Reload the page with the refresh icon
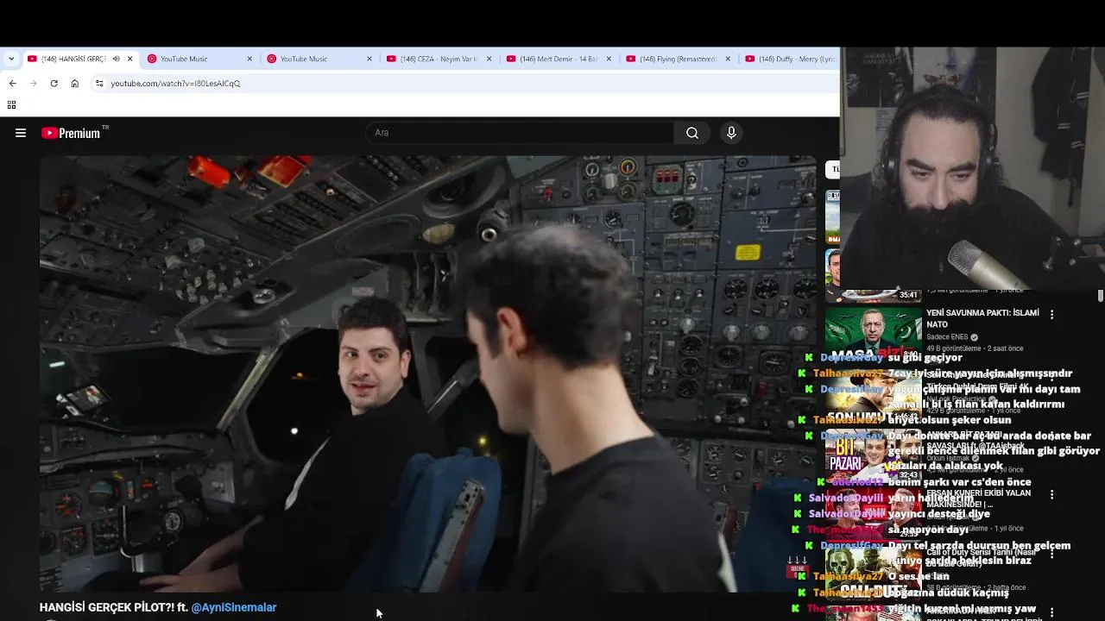The image size is (1105, 621). pos(54,84)
